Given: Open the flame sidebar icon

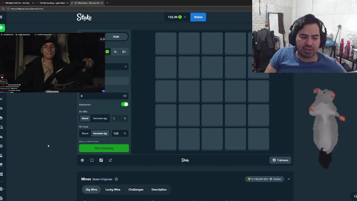Looking at the screenshot, I should (1, 118).
